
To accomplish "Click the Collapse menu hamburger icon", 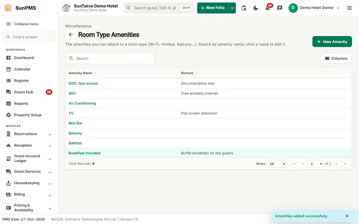I will (x=8, y=24).
